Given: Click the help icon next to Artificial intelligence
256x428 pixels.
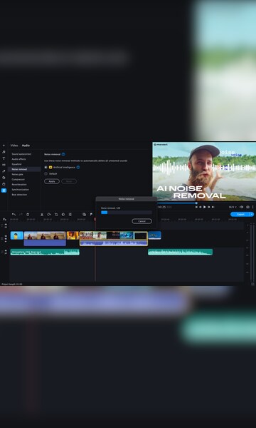Looking at the screenshot, I should point(78,168).
